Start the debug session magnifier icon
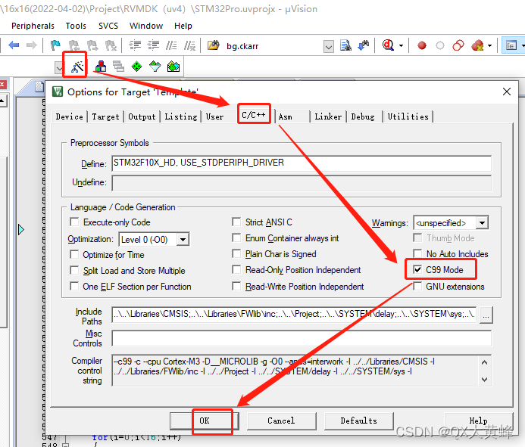 point(389,45)
